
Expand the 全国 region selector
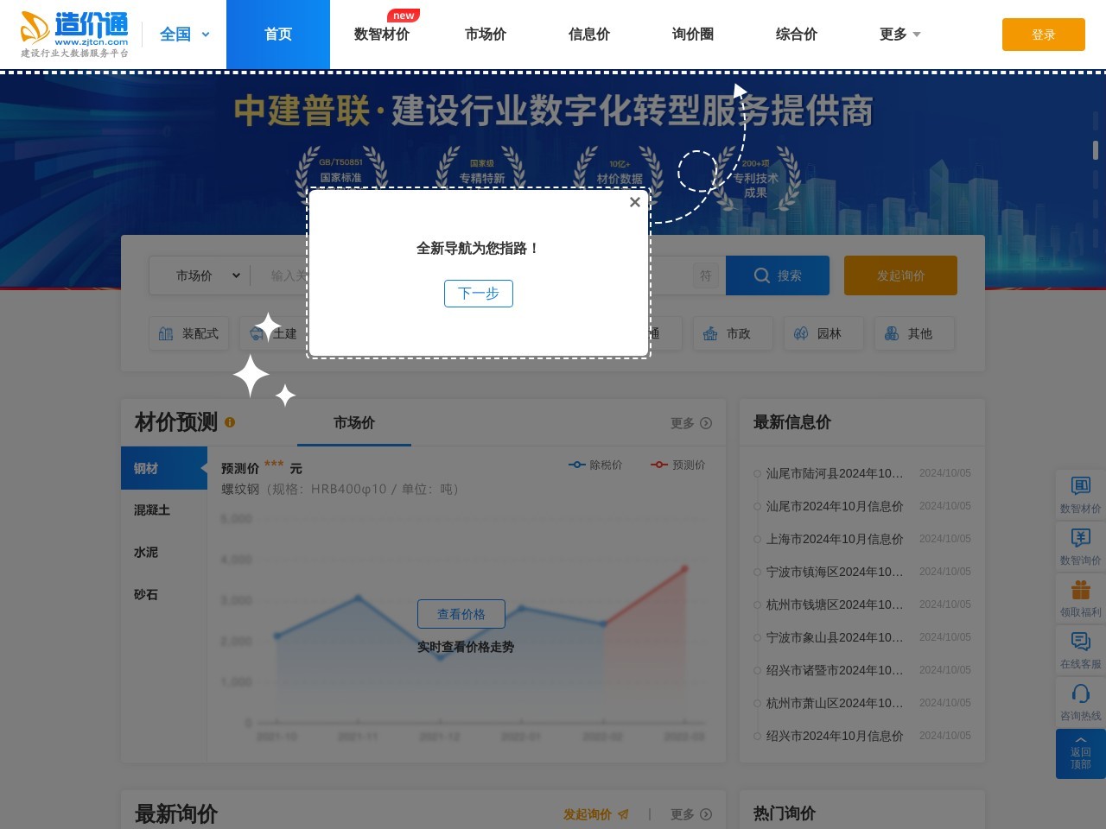pyautogui.click(x=183, y=35)
